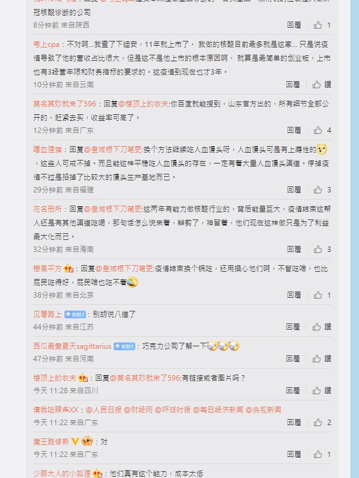Reply to the 嗜血狸猫 comment
Screen dimensions: 359x478
point(294,189)
